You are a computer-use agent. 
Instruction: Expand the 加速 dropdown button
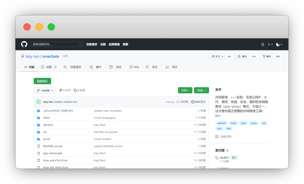201,90
